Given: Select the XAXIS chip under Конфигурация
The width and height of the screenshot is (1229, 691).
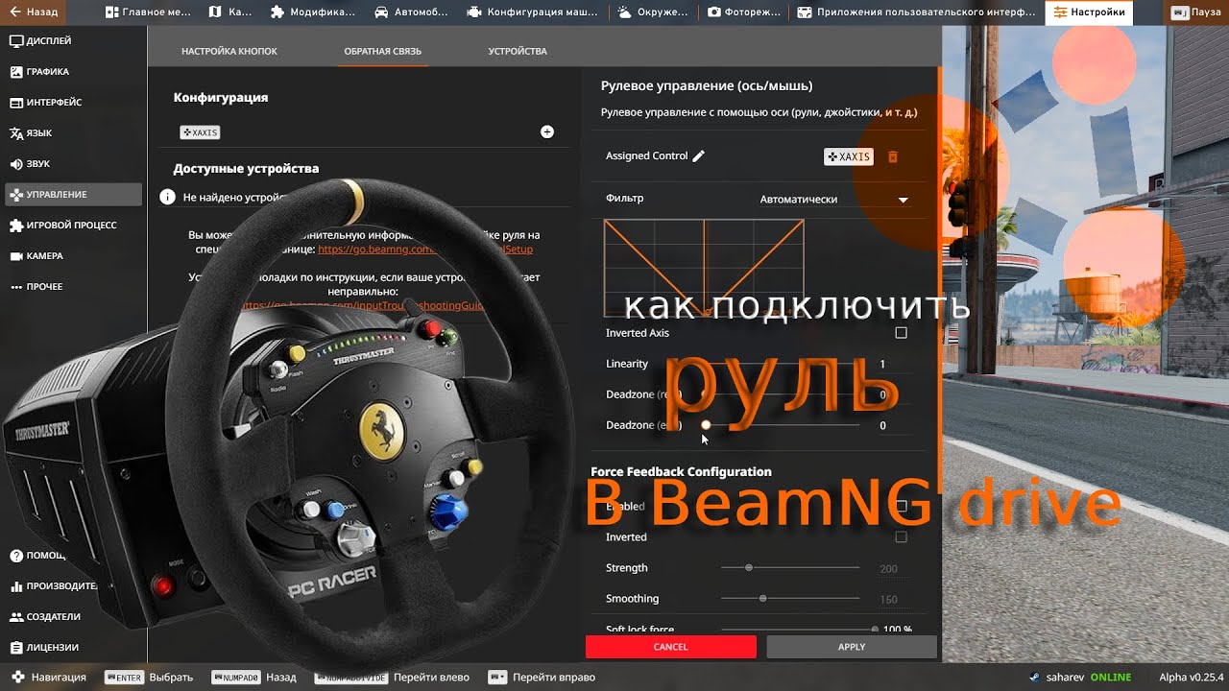Looking at the screenshot, I should pos(200,132).
